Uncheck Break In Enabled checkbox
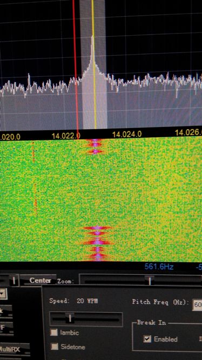This screenshot has height=360, width=202. click(147, 339)
